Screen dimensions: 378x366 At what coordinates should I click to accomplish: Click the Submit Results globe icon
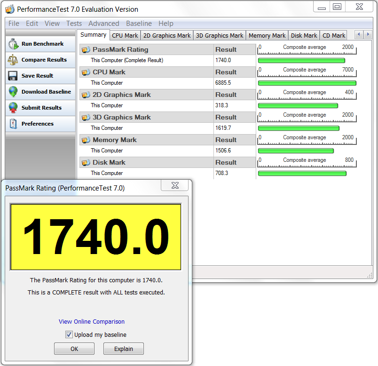pyautogui.click(x=13, y=108)
